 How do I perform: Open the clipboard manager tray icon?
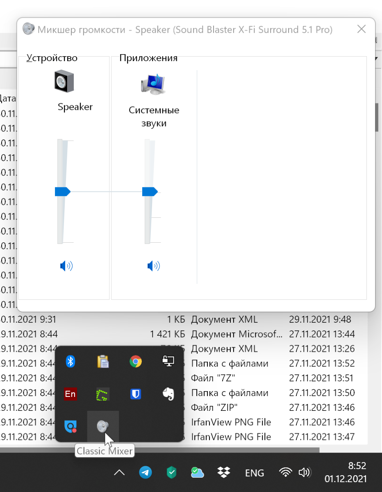[103, 361]
